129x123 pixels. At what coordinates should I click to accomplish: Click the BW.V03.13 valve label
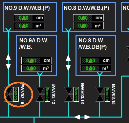coord(83,94)
